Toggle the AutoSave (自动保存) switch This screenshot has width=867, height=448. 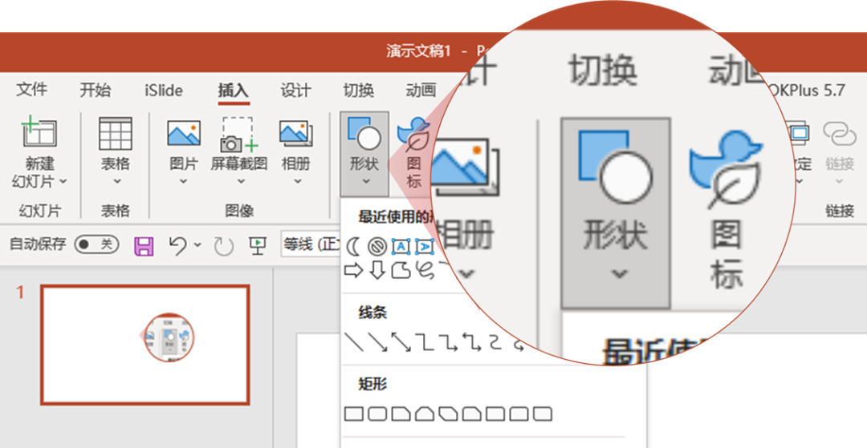[96, 244]
